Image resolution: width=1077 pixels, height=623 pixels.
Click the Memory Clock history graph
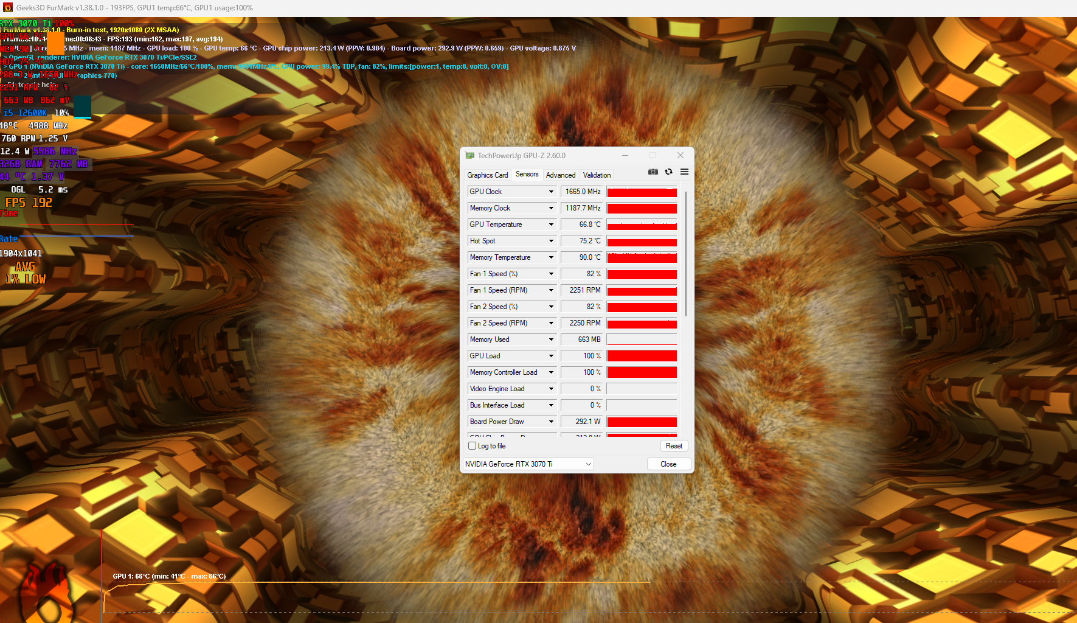(x=642, y=208)
